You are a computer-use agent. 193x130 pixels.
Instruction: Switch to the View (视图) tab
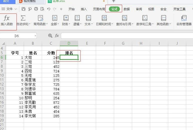coord(151,9)
